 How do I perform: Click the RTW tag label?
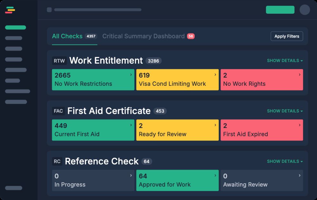pyautogui.click(x=59, y=61)
